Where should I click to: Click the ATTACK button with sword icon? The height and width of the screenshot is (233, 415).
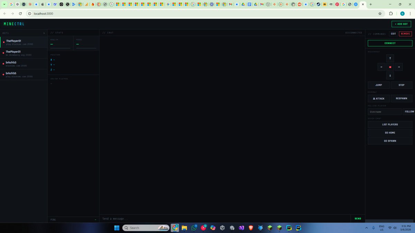click(379, 98)
